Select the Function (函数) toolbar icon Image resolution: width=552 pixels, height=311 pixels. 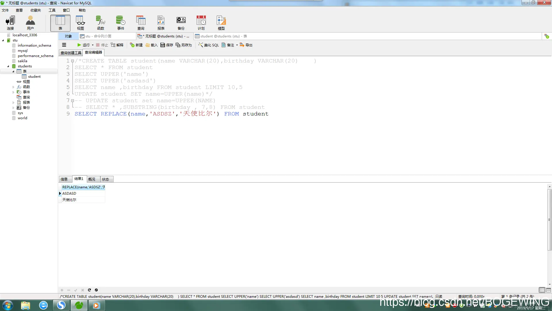(101, 23)
